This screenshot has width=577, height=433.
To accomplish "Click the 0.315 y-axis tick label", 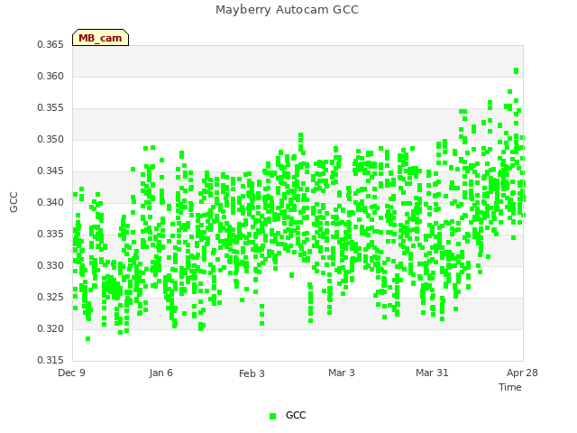I will pyautogui.click(x=50, y=360).
